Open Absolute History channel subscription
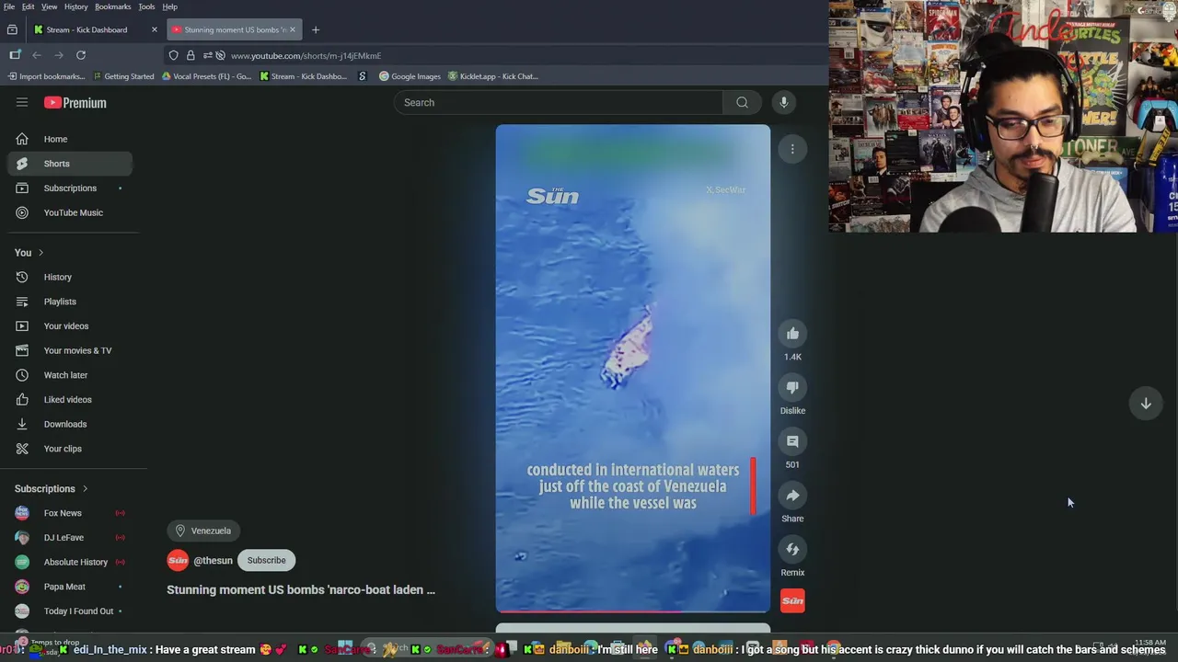 click(70, 562)
